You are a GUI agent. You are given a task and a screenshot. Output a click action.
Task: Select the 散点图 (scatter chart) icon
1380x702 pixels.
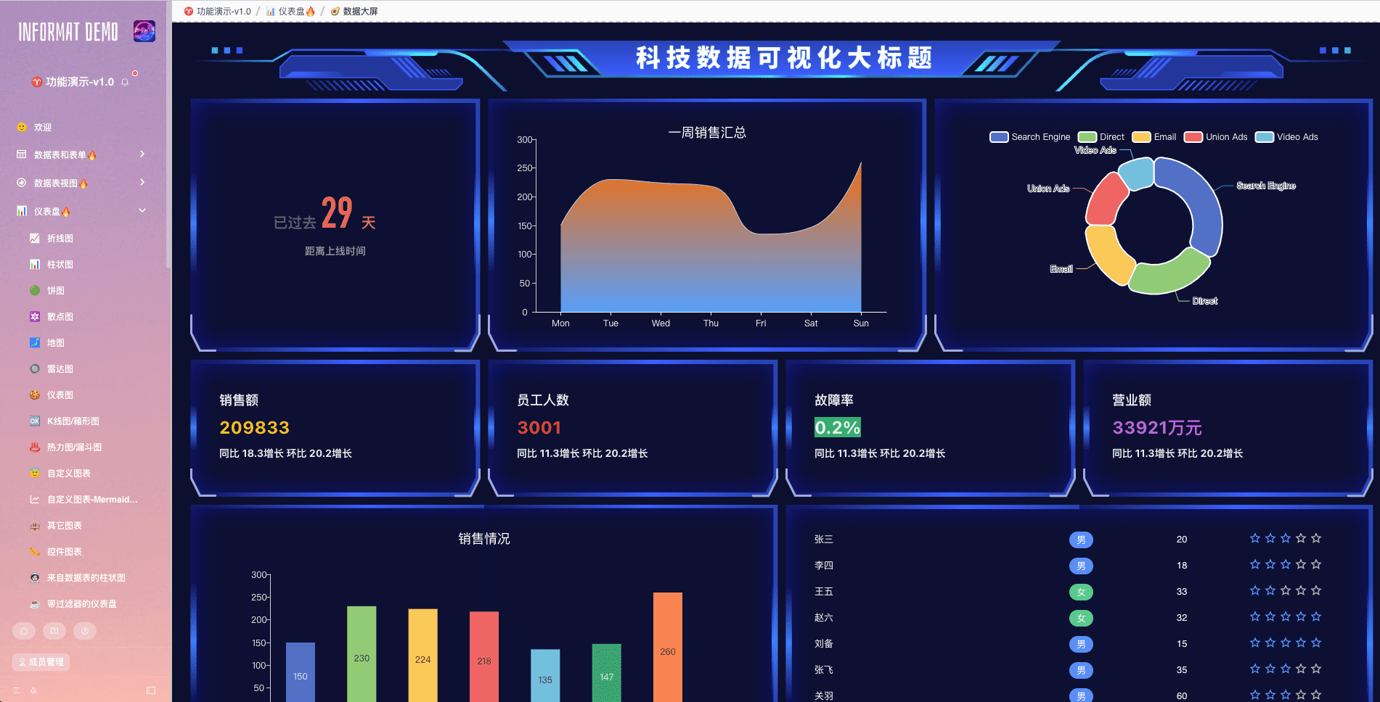pyautogui.click(x=35, y=316)
